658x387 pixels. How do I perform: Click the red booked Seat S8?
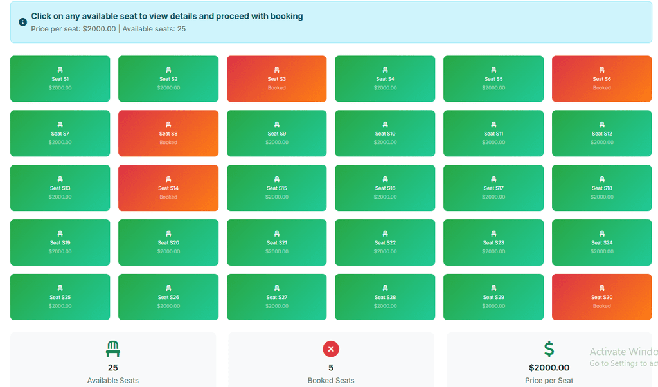point(168,134)
